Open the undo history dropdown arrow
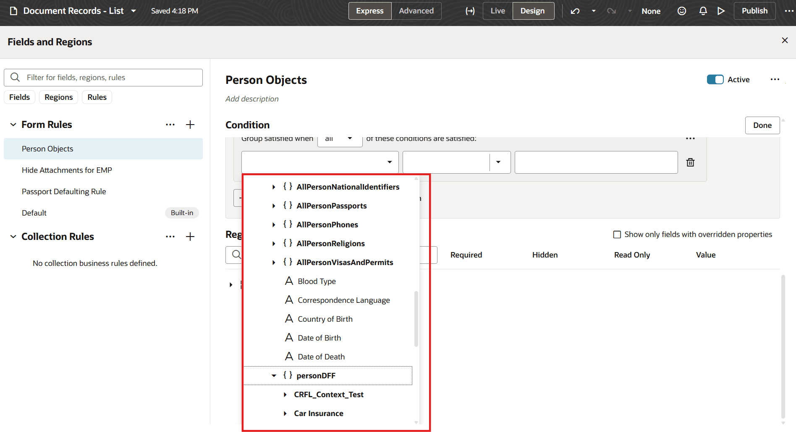796x432 pixels. click(x=594, y=11)
